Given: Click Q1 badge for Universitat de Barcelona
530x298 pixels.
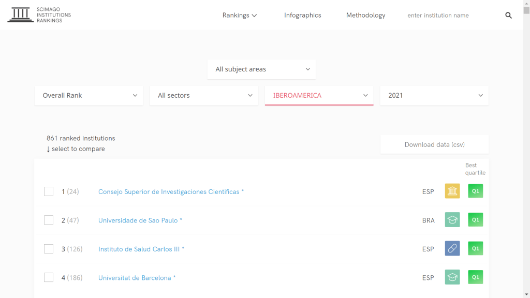Looking at the screenshot, I should click(x=475, y=277).
